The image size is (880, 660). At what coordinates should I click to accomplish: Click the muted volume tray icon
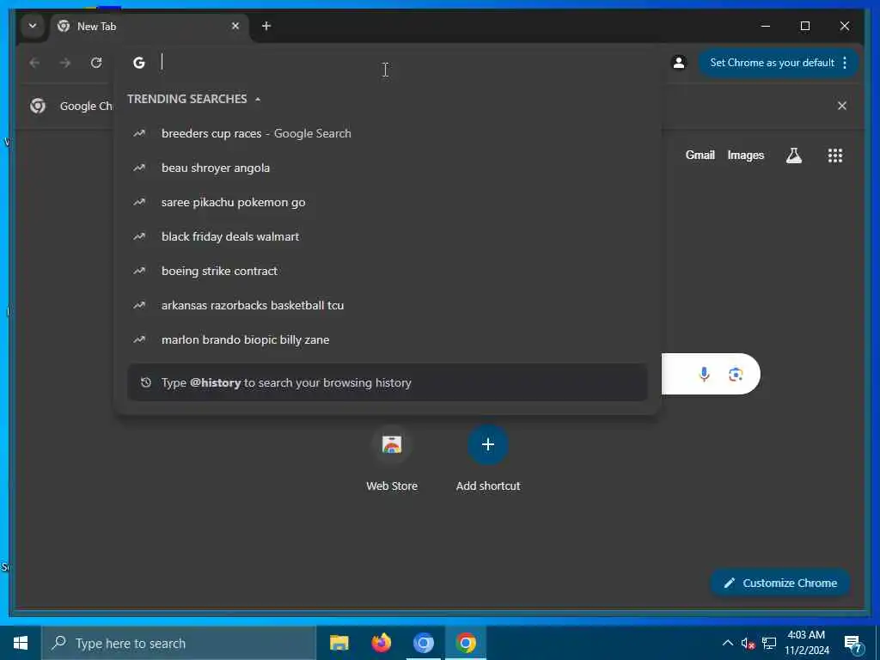pyautogui.click(x=748, y=643)
